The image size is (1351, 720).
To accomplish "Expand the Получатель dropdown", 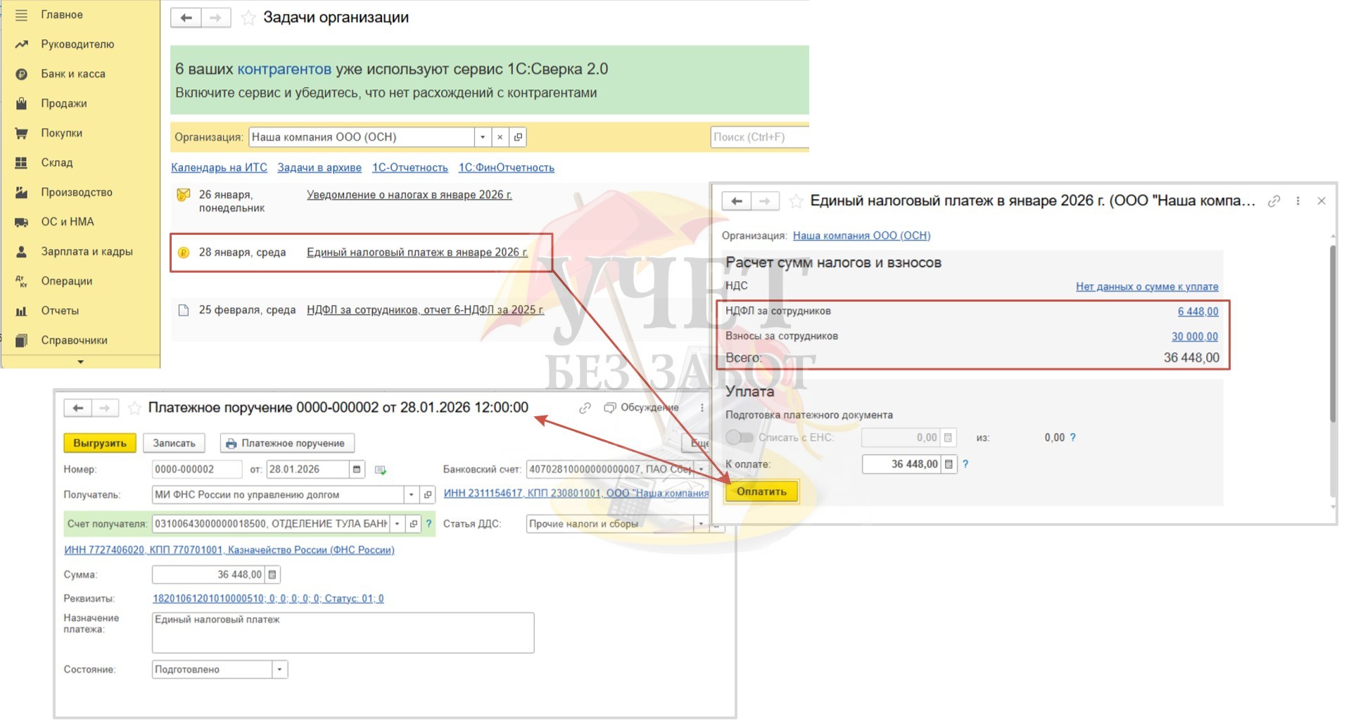I will coord(412,495).
